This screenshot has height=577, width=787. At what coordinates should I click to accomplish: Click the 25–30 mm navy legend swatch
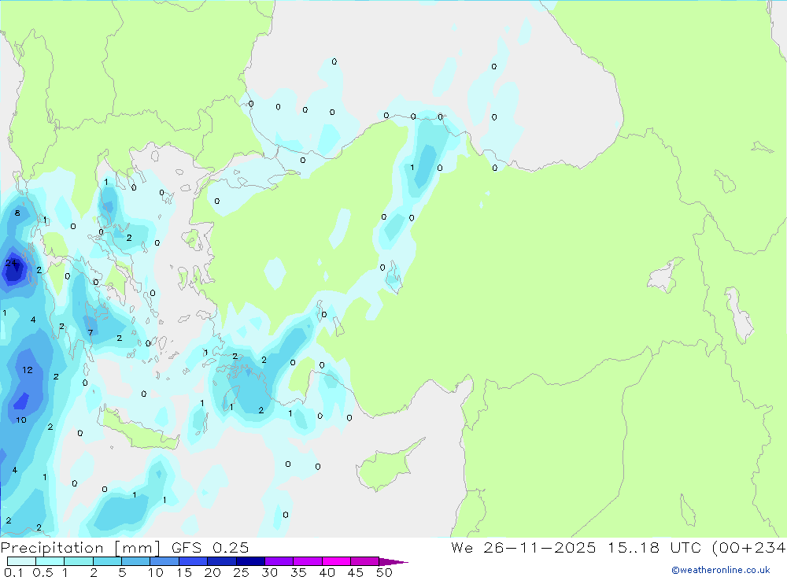coord(250,561)
